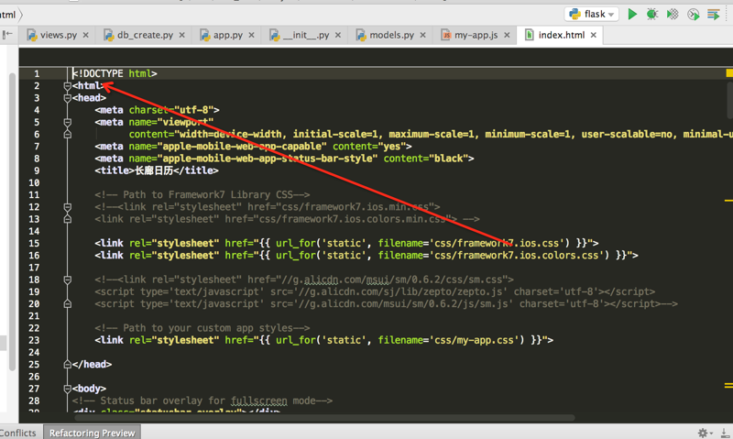Click the profile run icon in toolbar

pos(693,15)
